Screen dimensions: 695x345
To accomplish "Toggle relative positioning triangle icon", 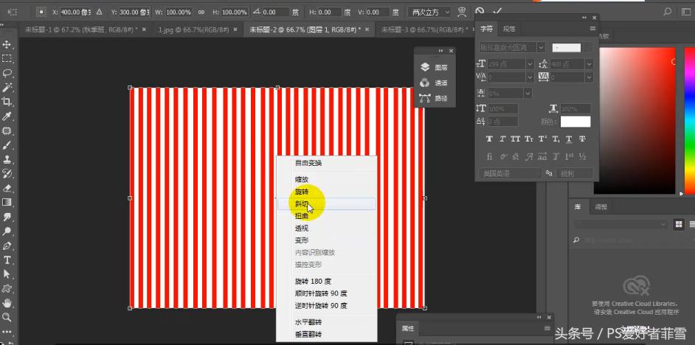I will pyautogui.click(x=99, y=12).
